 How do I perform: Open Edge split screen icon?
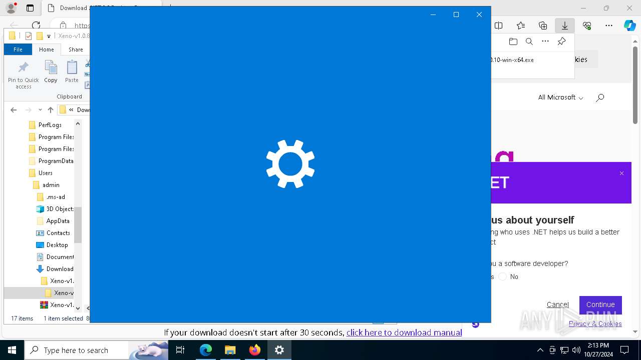(499, 25)
